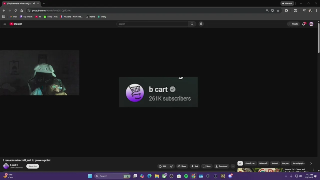Select the Minecraft filter chip
Image resolution: width=320 pixels, height=180 pixels.
click(263, 163)
